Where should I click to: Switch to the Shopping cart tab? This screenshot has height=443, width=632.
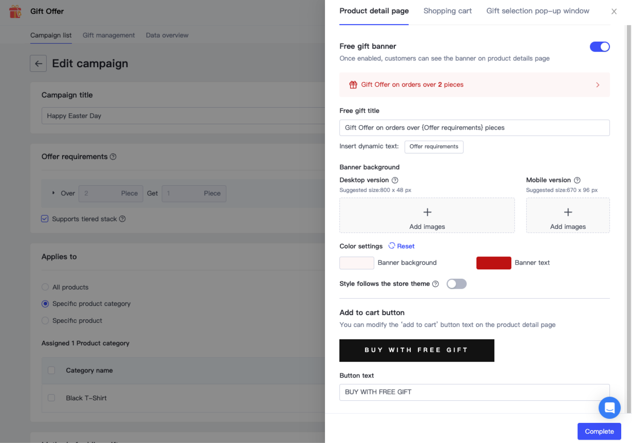coord(447,11)
